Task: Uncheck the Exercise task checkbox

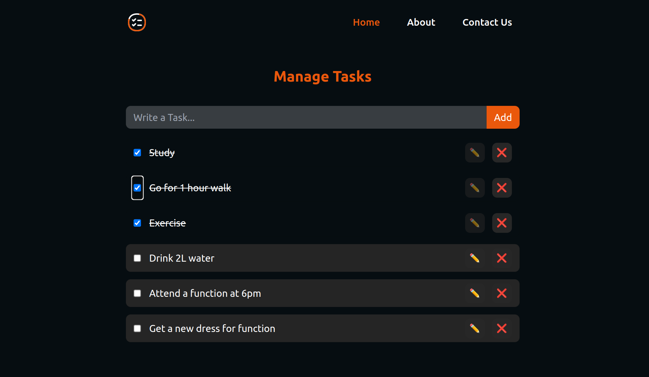Action: tap(137, 223)
